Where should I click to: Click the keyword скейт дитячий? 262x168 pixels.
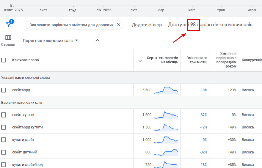pos(25,152)
